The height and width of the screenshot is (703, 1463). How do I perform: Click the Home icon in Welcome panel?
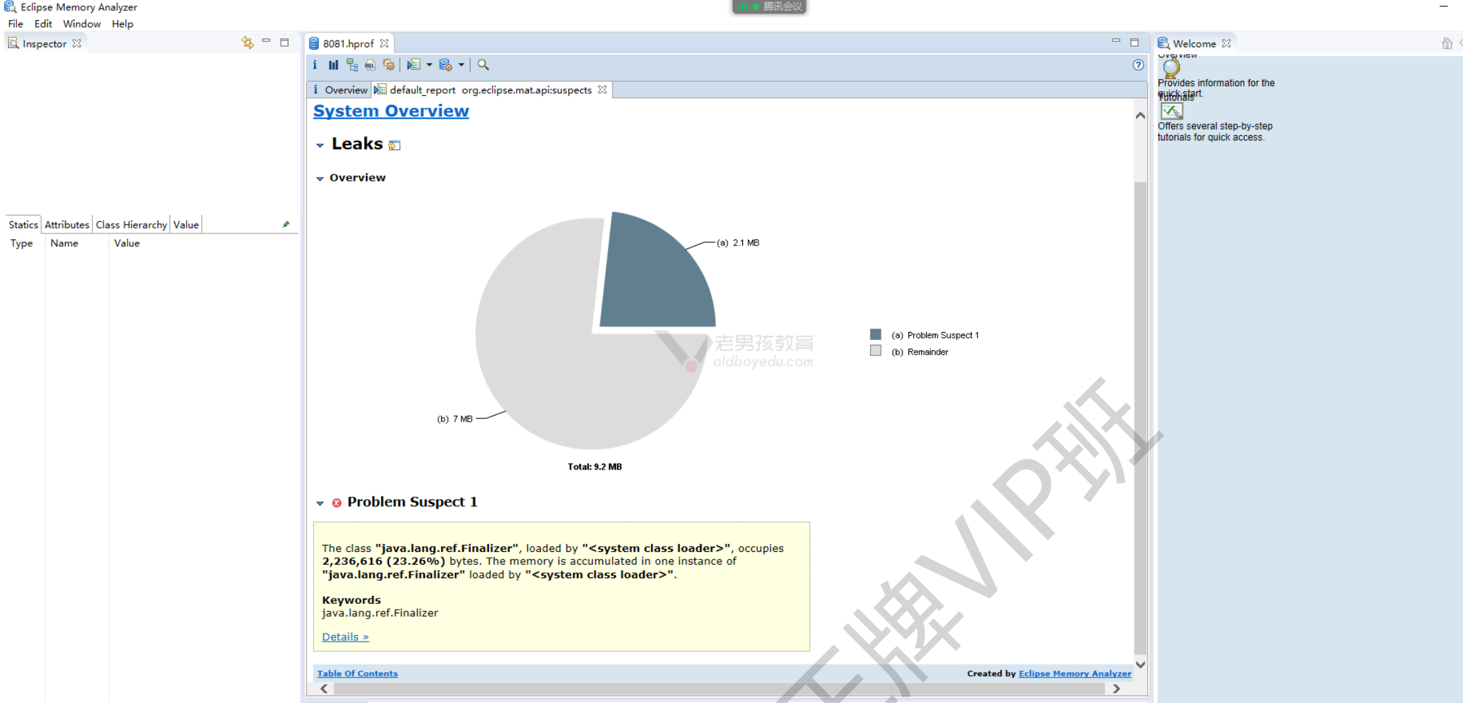coord(1447,43)
